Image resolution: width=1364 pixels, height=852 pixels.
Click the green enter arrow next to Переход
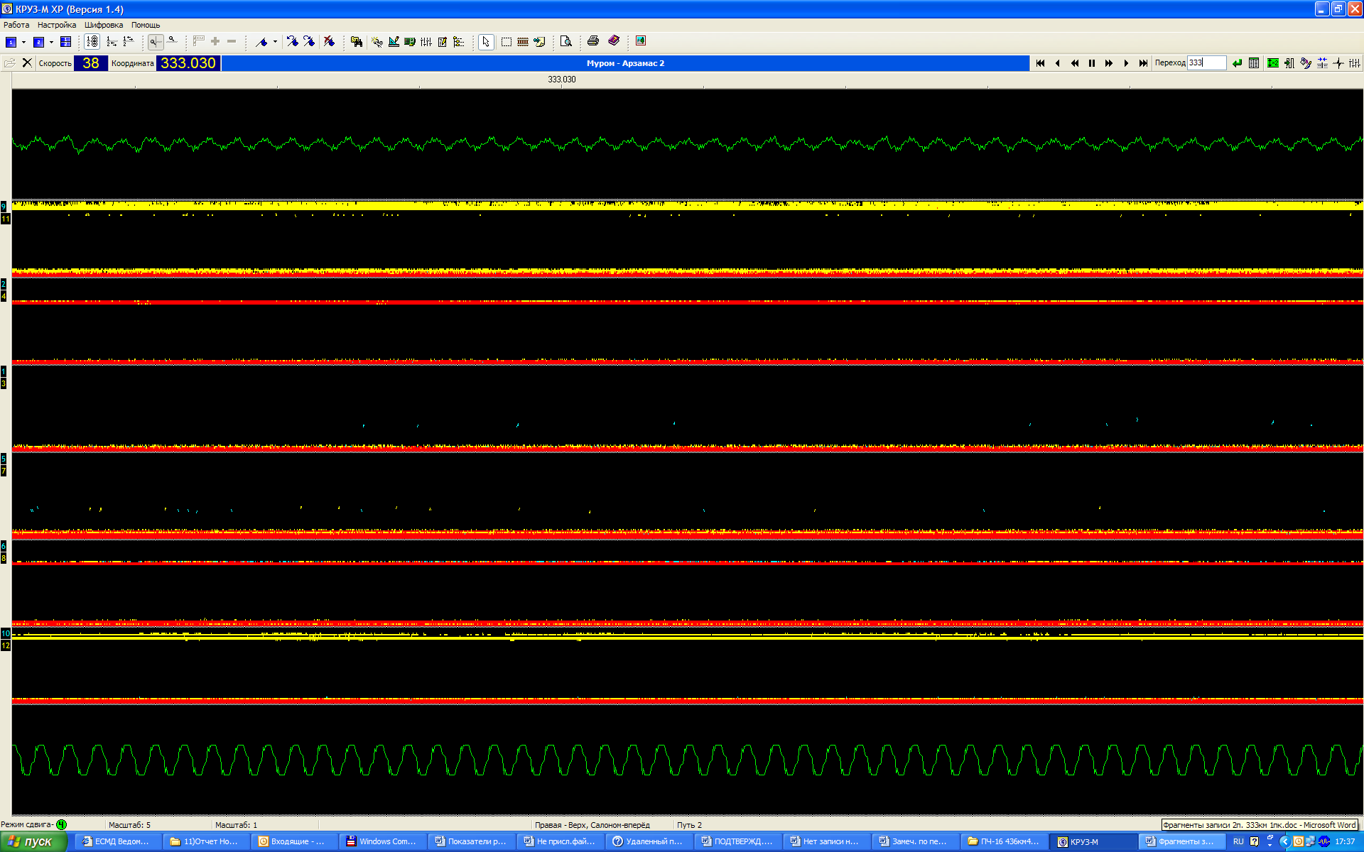pyautogui.click(x=1237, y=63)
